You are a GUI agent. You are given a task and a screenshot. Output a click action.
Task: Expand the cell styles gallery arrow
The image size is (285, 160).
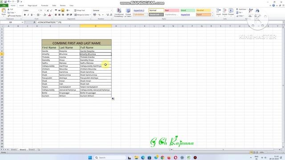pyautogui.click(x=212, y=16)
